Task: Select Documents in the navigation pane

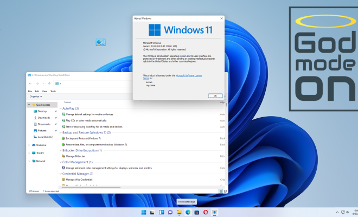Action: click(x=44, y=124)
